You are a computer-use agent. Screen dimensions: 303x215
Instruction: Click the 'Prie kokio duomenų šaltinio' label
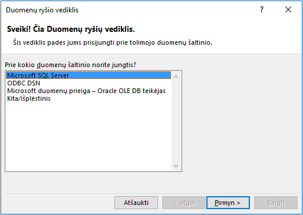(70, 65)
